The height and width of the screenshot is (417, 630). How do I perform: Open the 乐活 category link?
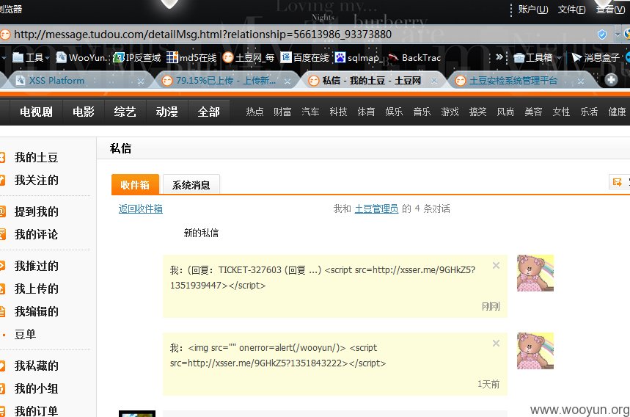[589, 112]
